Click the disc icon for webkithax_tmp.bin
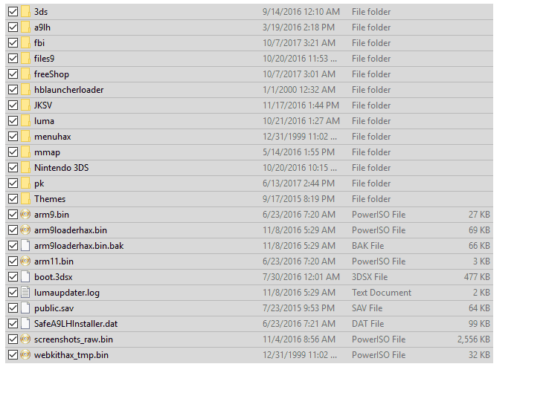Viewport: 546px width, 413px height. [25, 355]
